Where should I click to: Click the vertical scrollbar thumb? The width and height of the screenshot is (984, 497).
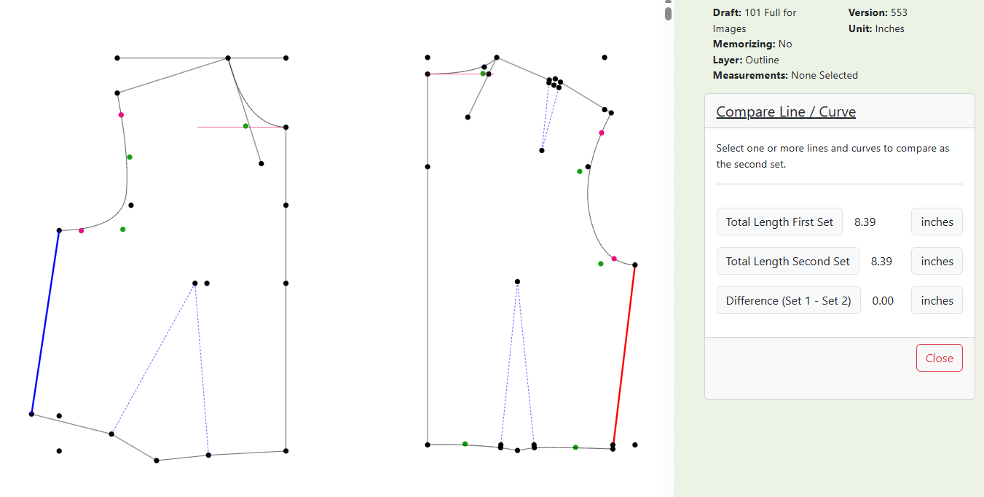click(x=668, y=14)
